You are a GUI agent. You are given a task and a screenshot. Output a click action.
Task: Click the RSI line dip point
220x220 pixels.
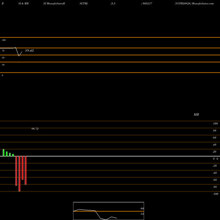(x=19, y=56)
